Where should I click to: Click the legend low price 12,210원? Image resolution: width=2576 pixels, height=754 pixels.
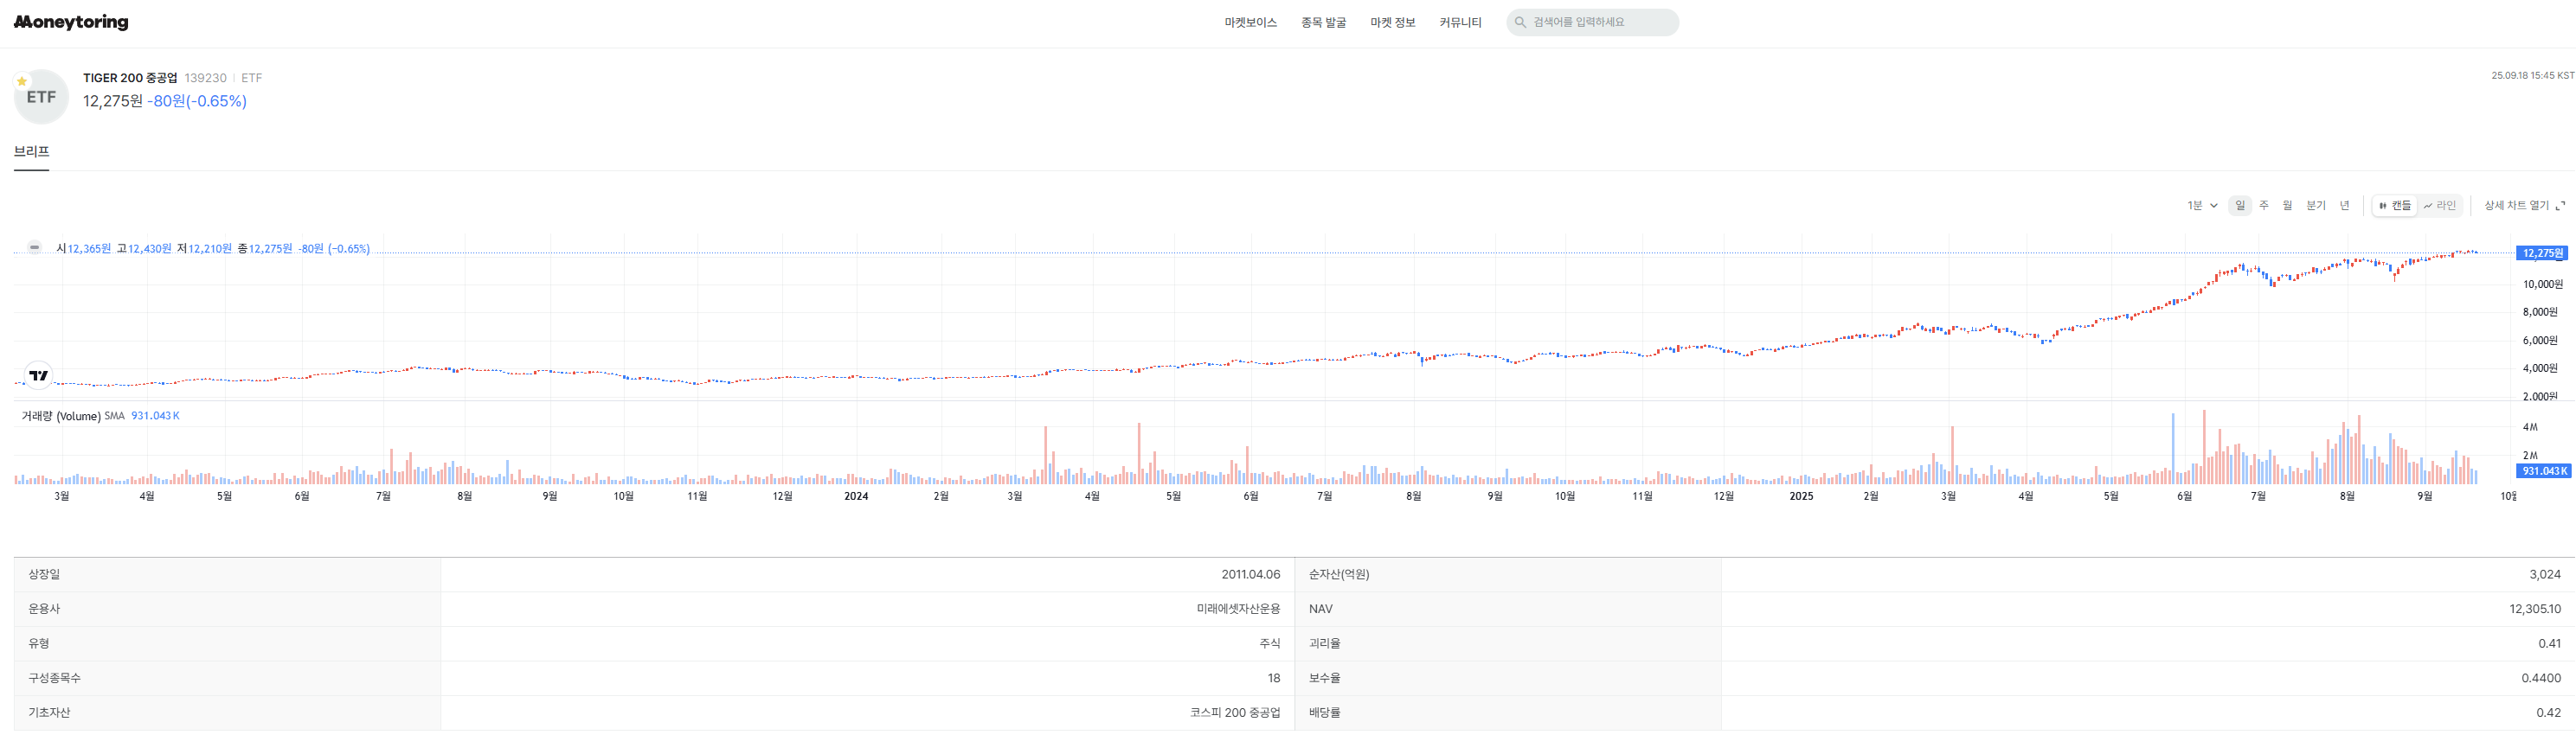[210, 249]
